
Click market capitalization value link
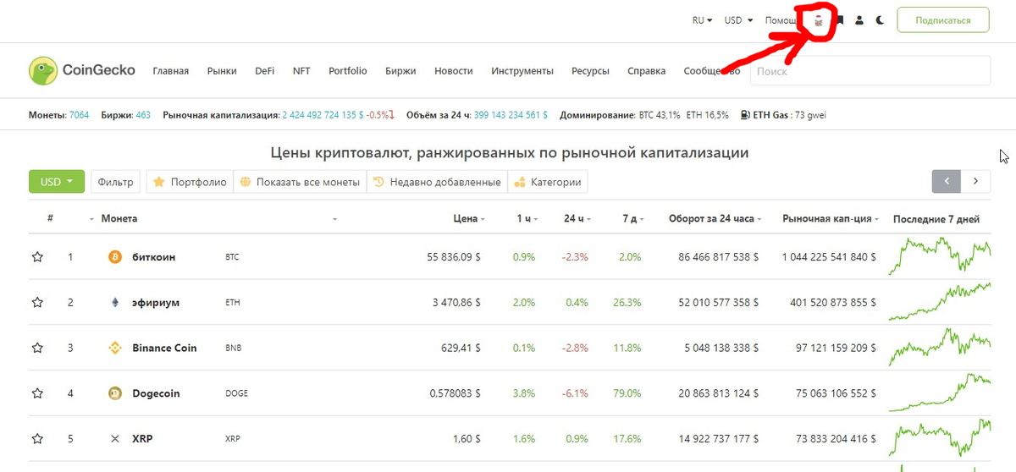[x=323, y=115]
